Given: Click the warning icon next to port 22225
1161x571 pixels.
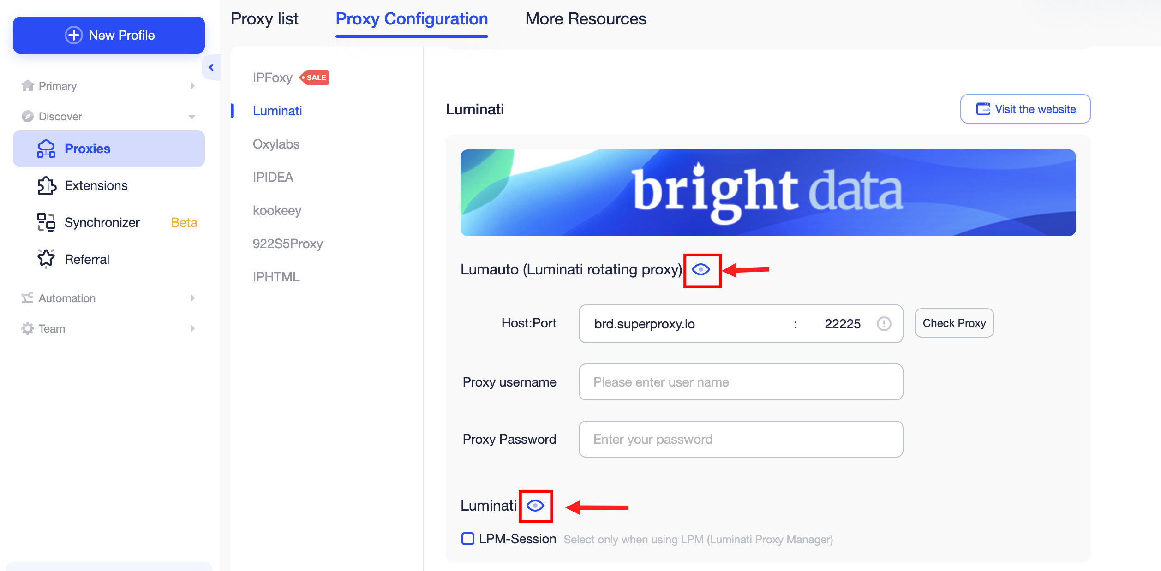Looking at the screenshot, I should 883,323.
